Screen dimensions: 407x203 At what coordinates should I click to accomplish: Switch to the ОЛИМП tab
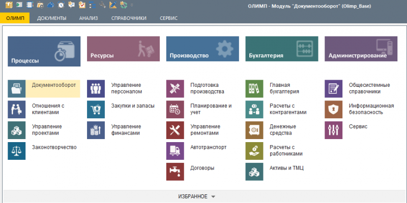[x=15, y=18]
